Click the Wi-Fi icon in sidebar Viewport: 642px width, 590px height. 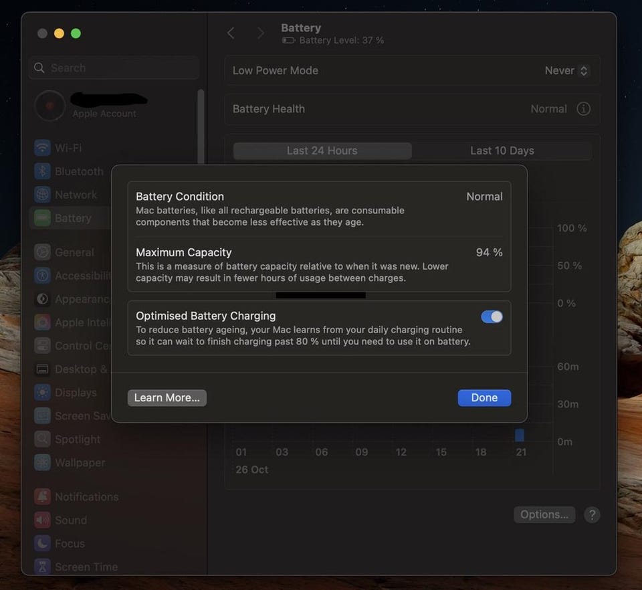43,148
